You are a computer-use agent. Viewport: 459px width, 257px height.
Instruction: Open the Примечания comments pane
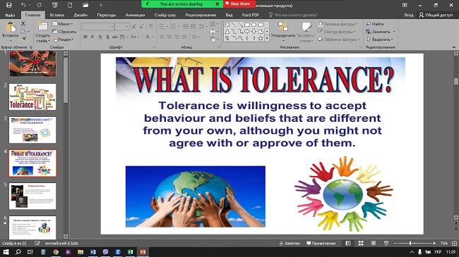(321, 244)
